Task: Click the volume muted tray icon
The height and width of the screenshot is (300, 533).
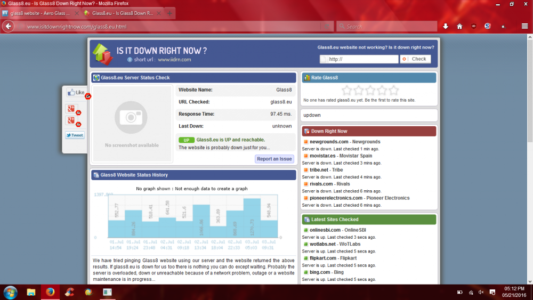Action: point(481,292)
